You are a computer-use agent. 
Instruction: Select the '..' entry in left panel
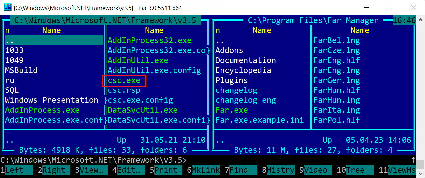(54, 40)
